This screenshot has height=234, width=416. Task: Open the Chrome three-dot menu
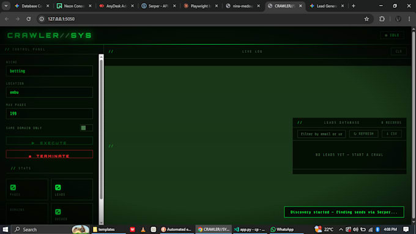pyautogui.click(x=409, y=19)
